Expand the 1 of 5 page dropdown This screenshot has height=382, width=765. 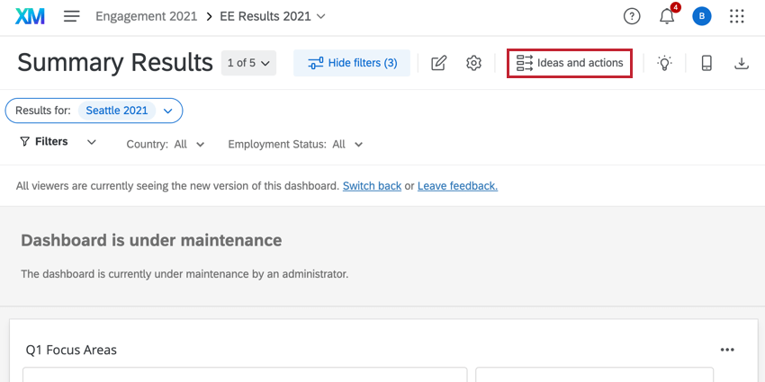[x=248, y=63]
